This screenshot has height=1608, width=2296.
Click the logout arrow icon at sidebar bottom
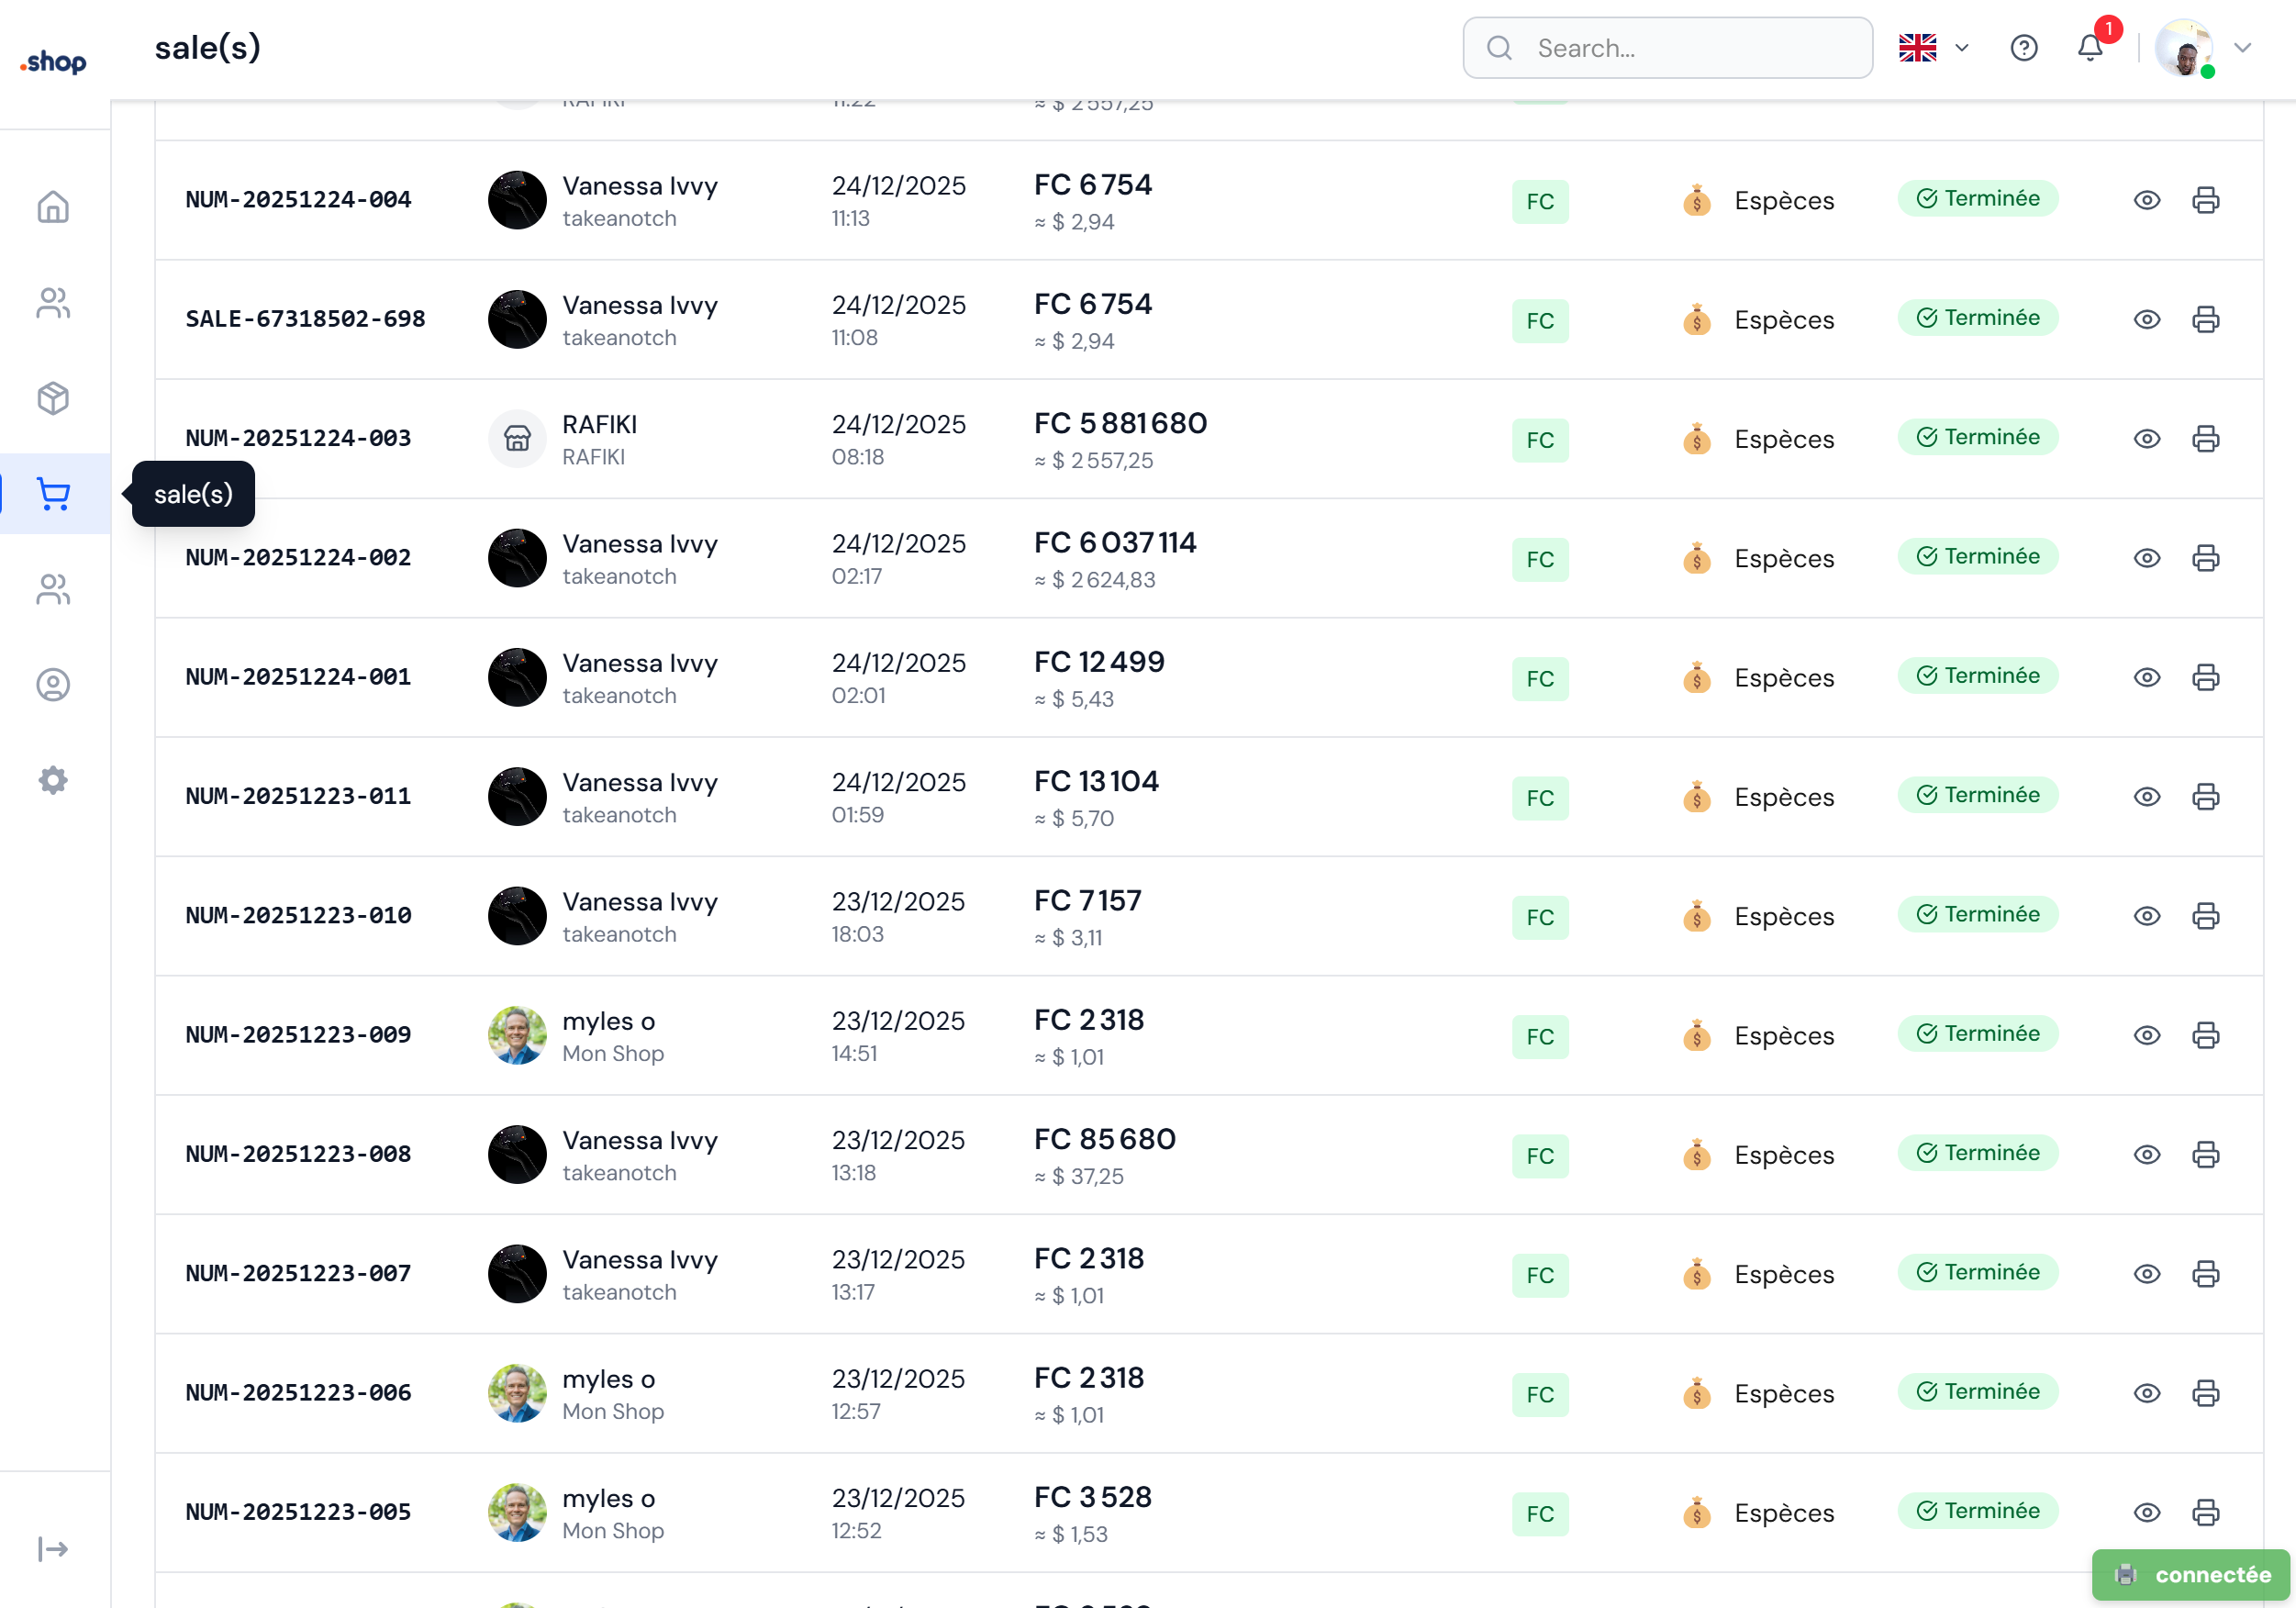[x=53, y=1549]
